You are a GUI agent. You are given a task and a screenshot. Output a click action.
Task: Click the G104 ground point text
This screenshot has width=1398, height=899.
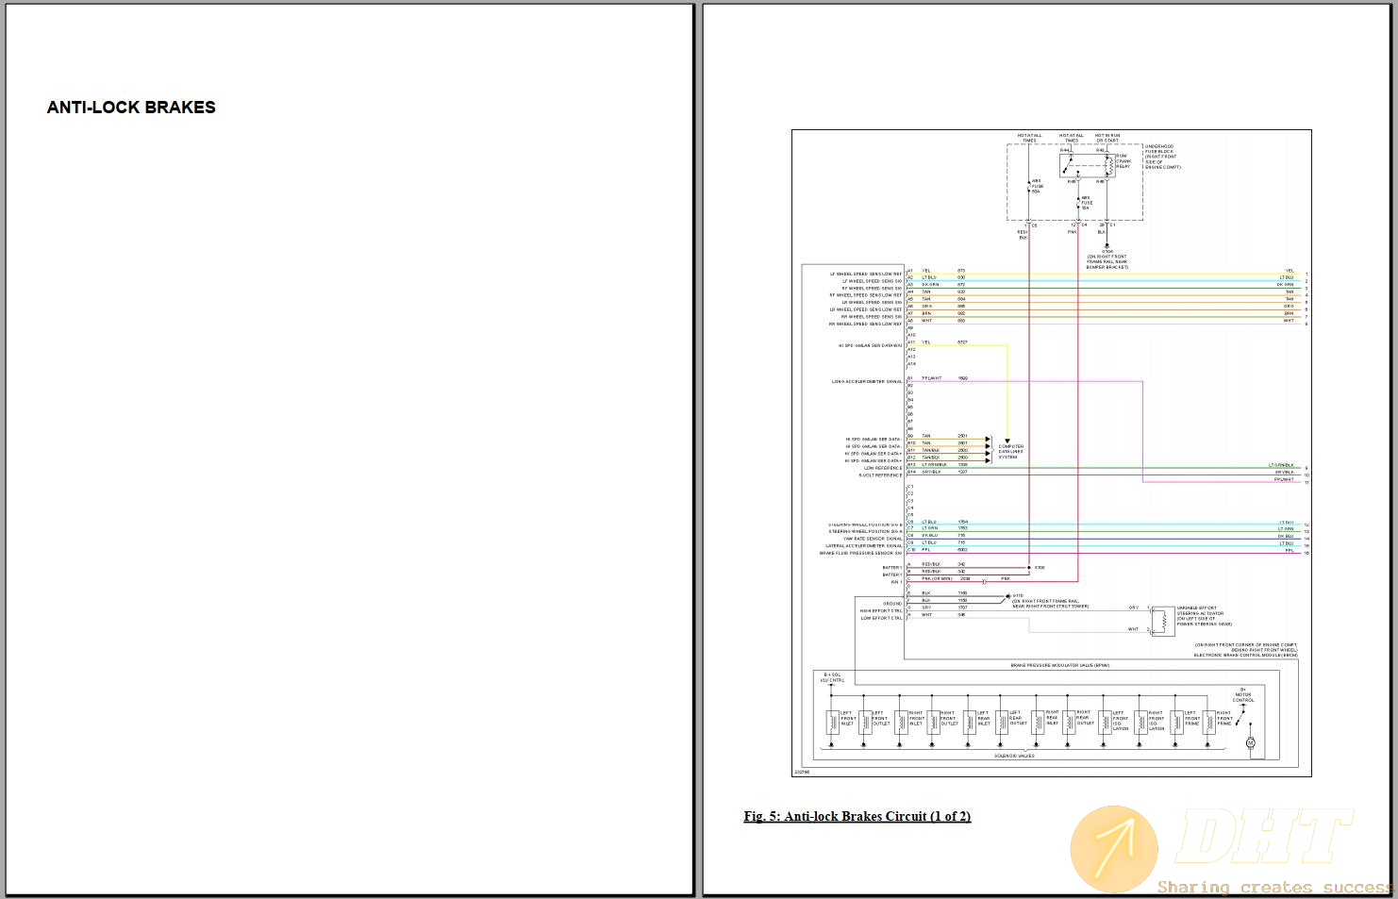[x=1107, y=252]
